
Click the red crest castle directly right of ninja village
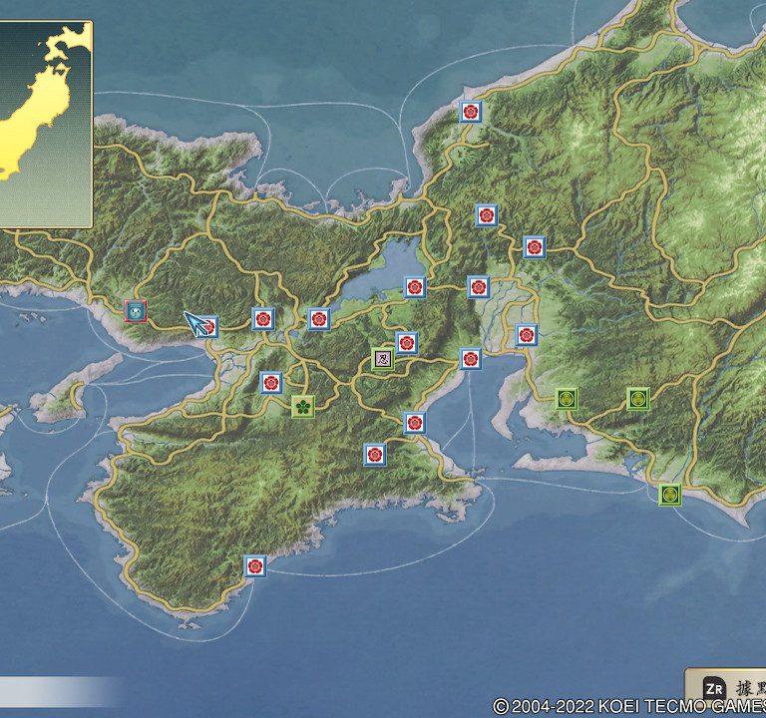tap(407, 343)
